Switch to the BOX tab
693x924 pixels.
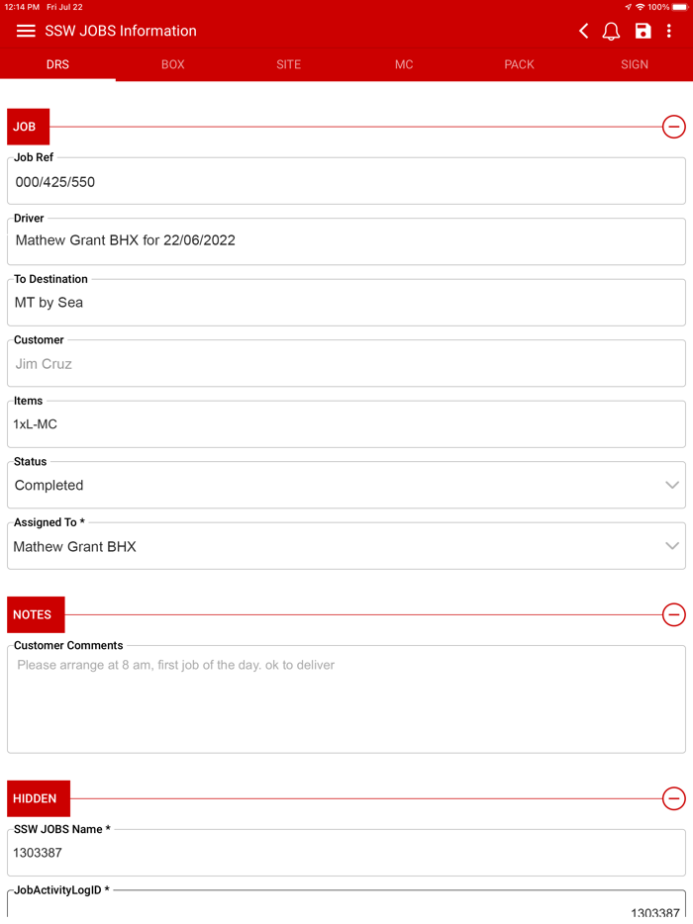click(173, 64)
